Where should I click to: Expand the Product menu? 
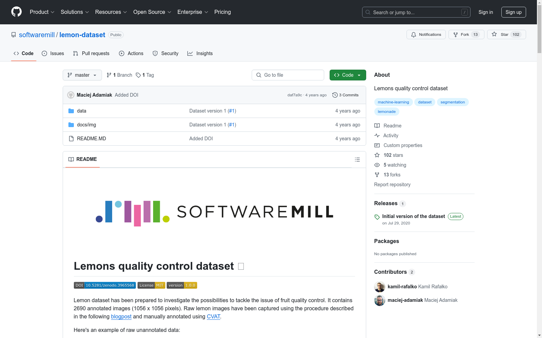coord(42,12)
